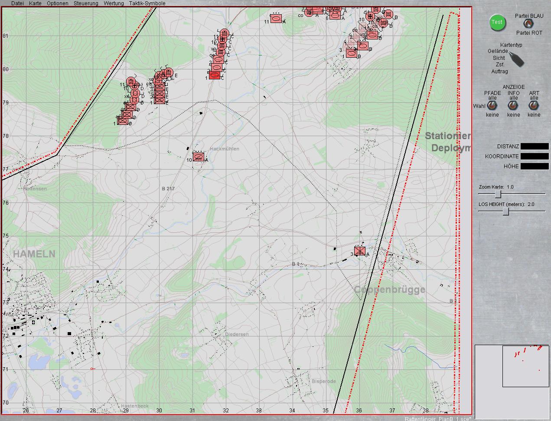
Task: Select infantry unit 1 E symbol
Action: pyautogui.click(x=160, y=100)
